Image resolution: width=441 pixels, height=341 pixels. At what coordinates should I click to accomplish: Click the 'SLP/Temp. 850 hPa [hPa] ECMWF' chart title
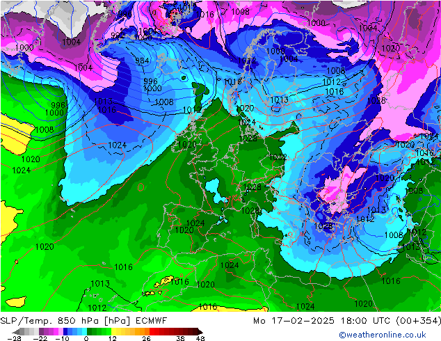tap(83, 320)
